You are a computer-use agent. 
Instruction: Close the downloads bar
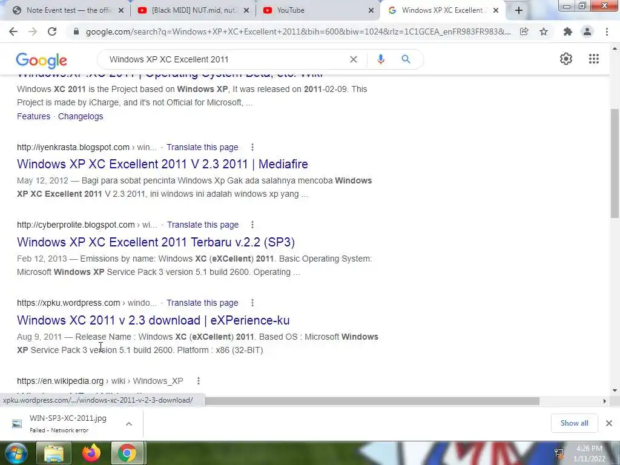pyautogui.click(x=609, y=423)
